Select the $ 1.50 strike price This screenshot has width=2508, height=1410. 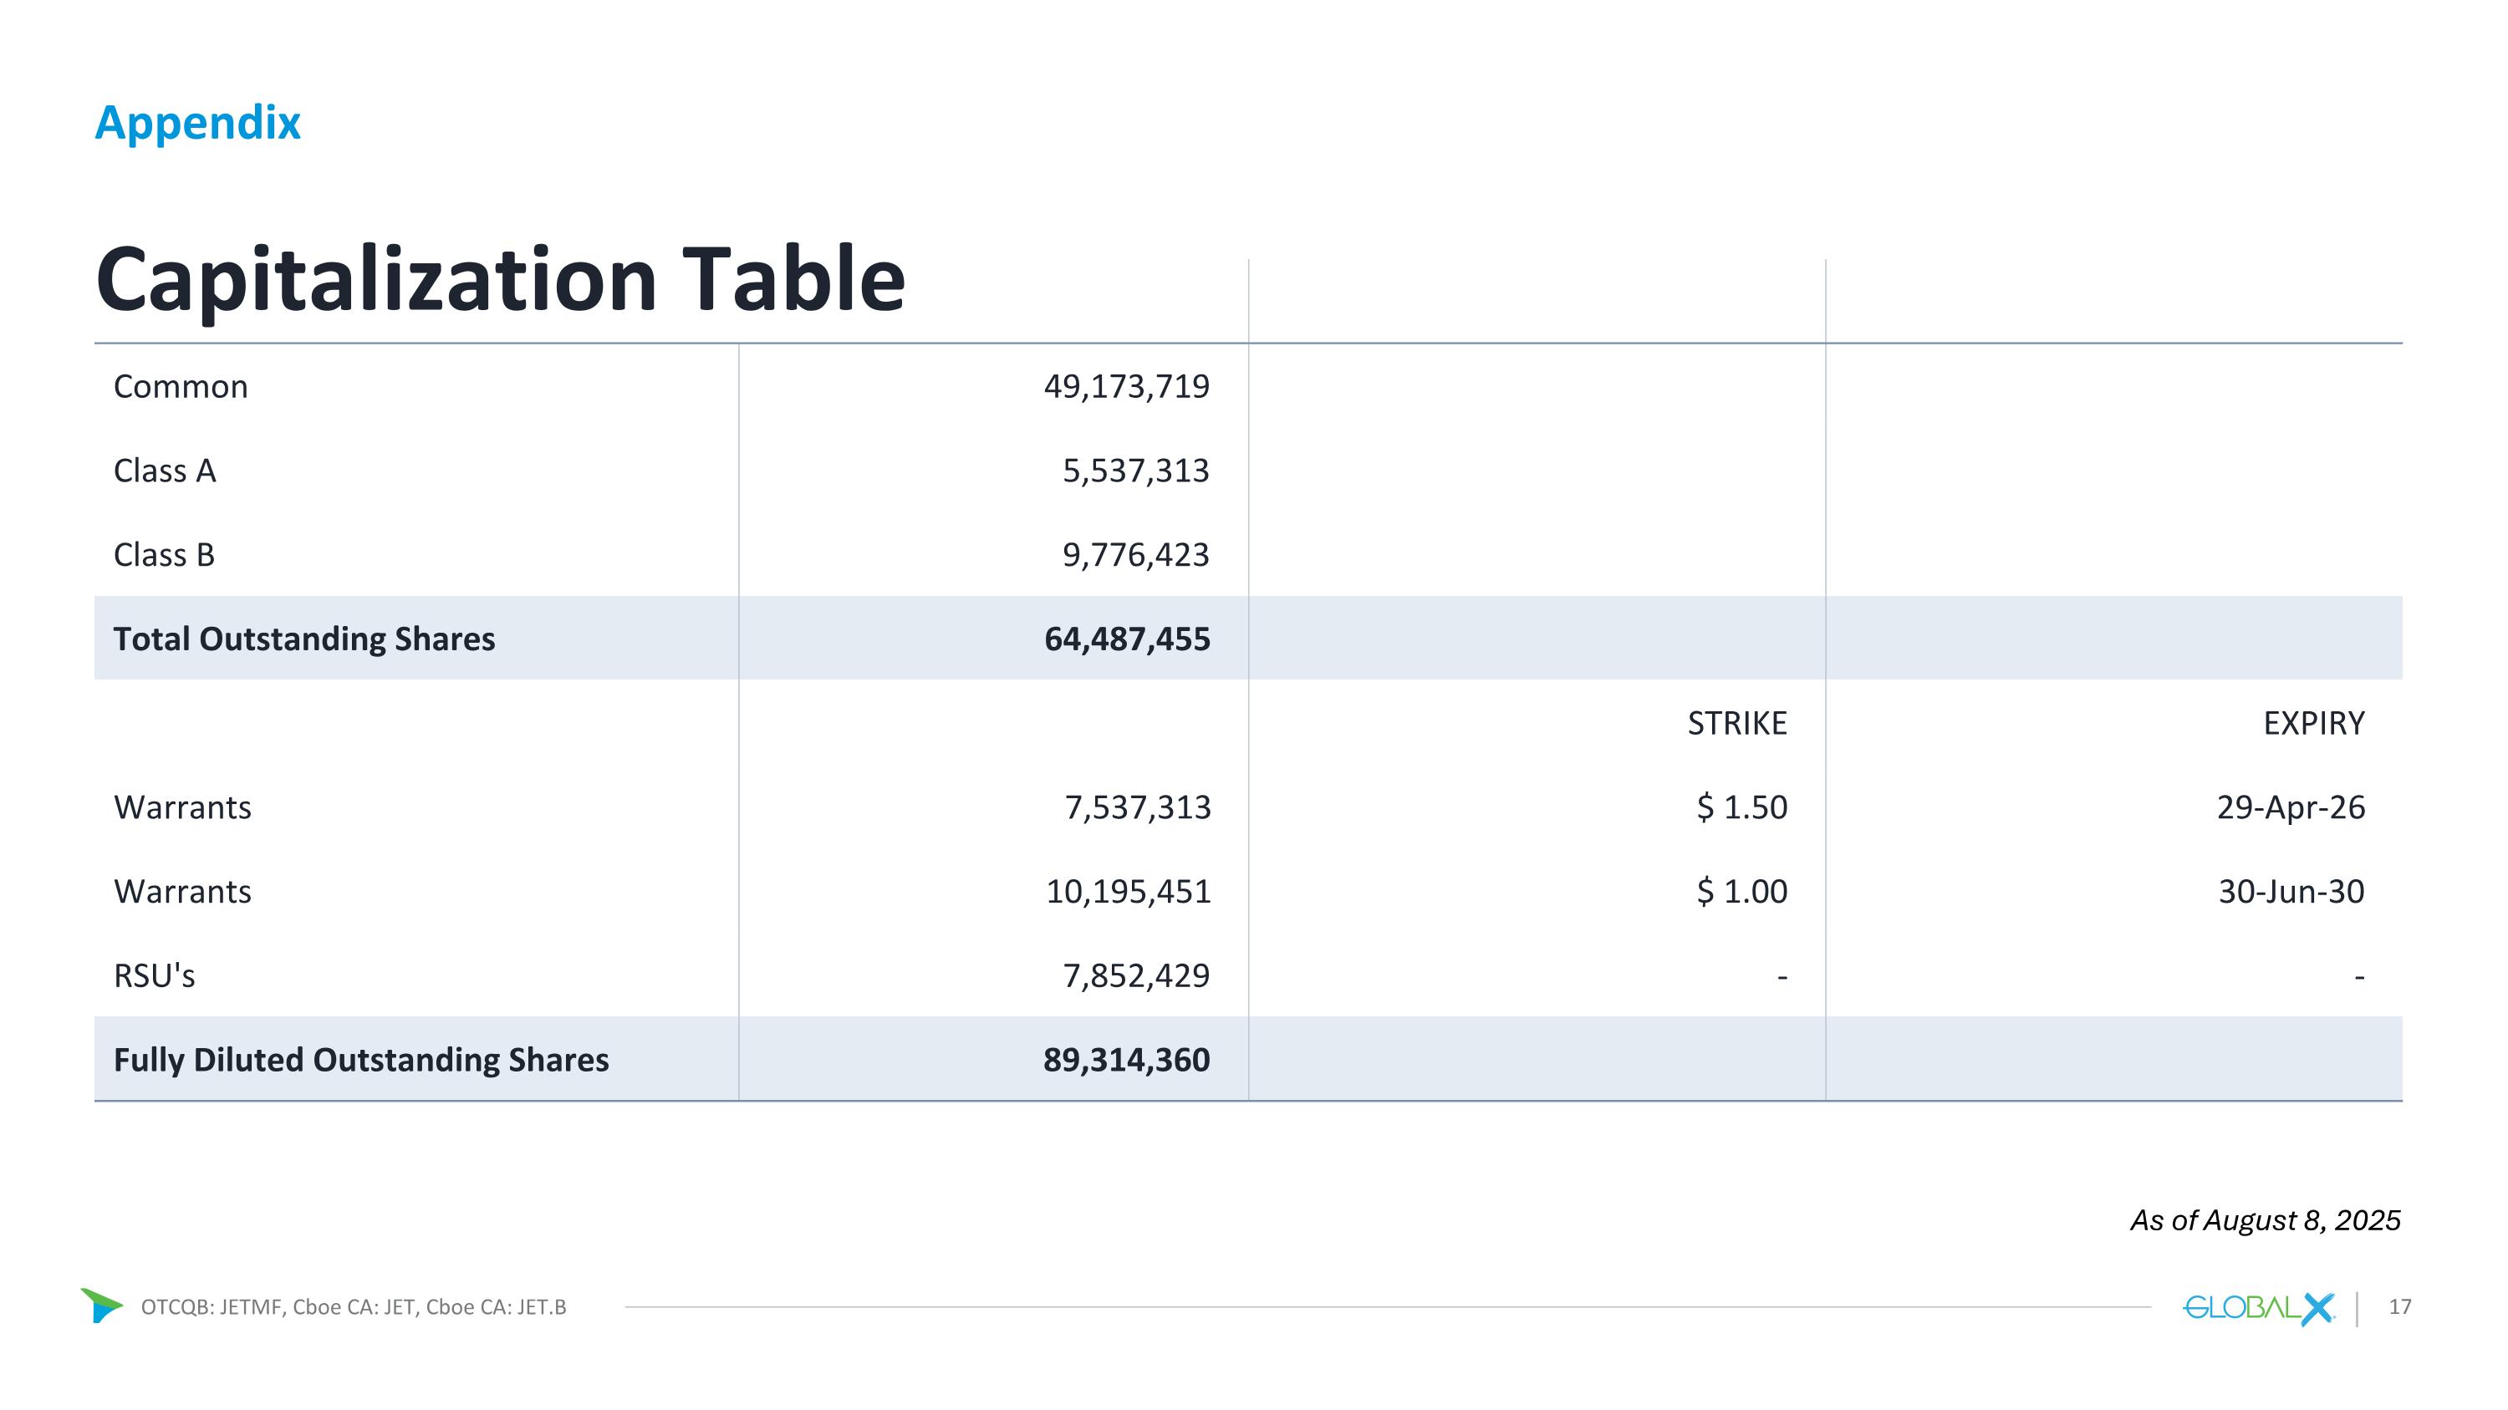pyautogui.click(x=1741, y=807)
